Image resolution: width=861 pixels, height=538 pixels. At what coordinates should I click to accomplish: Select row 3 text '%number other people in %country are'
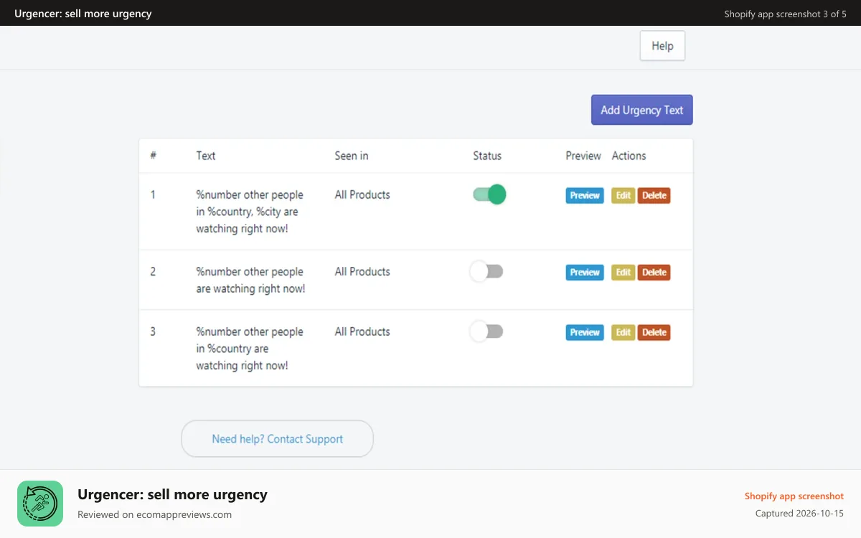click(250, 340)
